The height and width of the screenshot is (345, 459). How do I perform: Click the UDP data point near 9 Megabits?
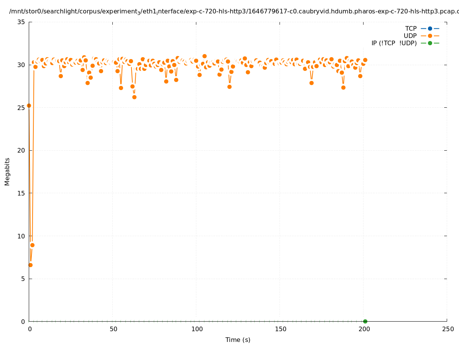click(32, 245)
